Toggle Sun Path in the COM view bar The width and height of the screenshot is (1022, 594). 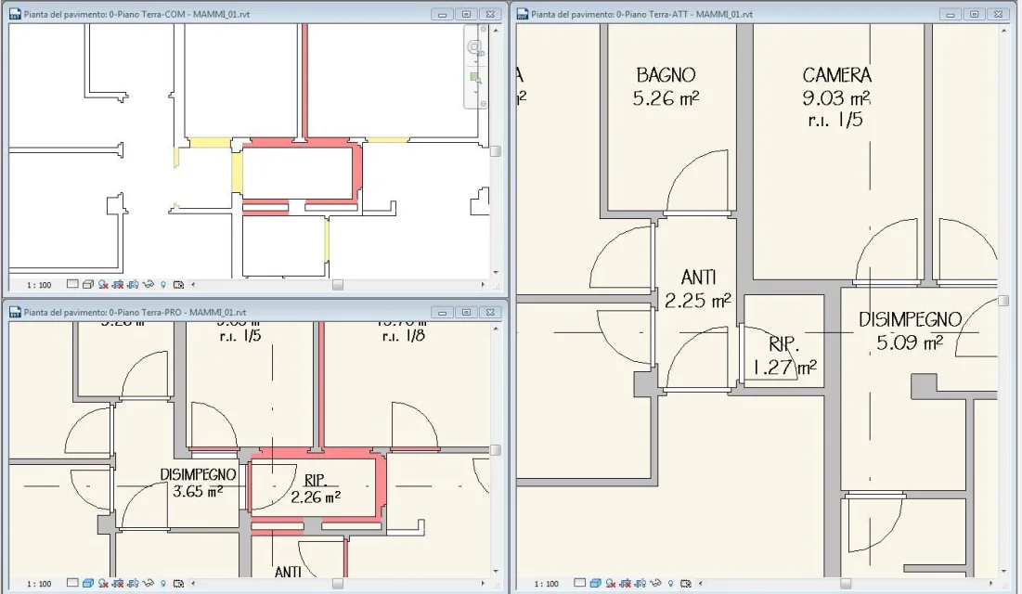pyautogui.click(x=103, y=285)
